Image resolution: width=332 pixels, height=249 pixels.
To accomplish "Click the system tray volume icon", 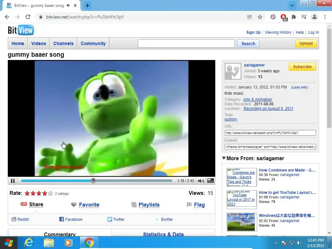I will tap(299, 243).
